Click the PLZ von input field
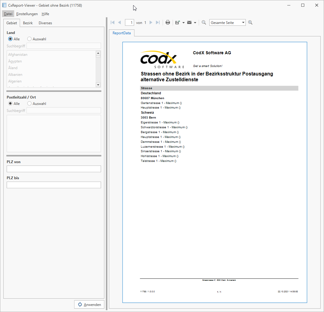This screenshot has width=324, height=312. tap(54, 169)
